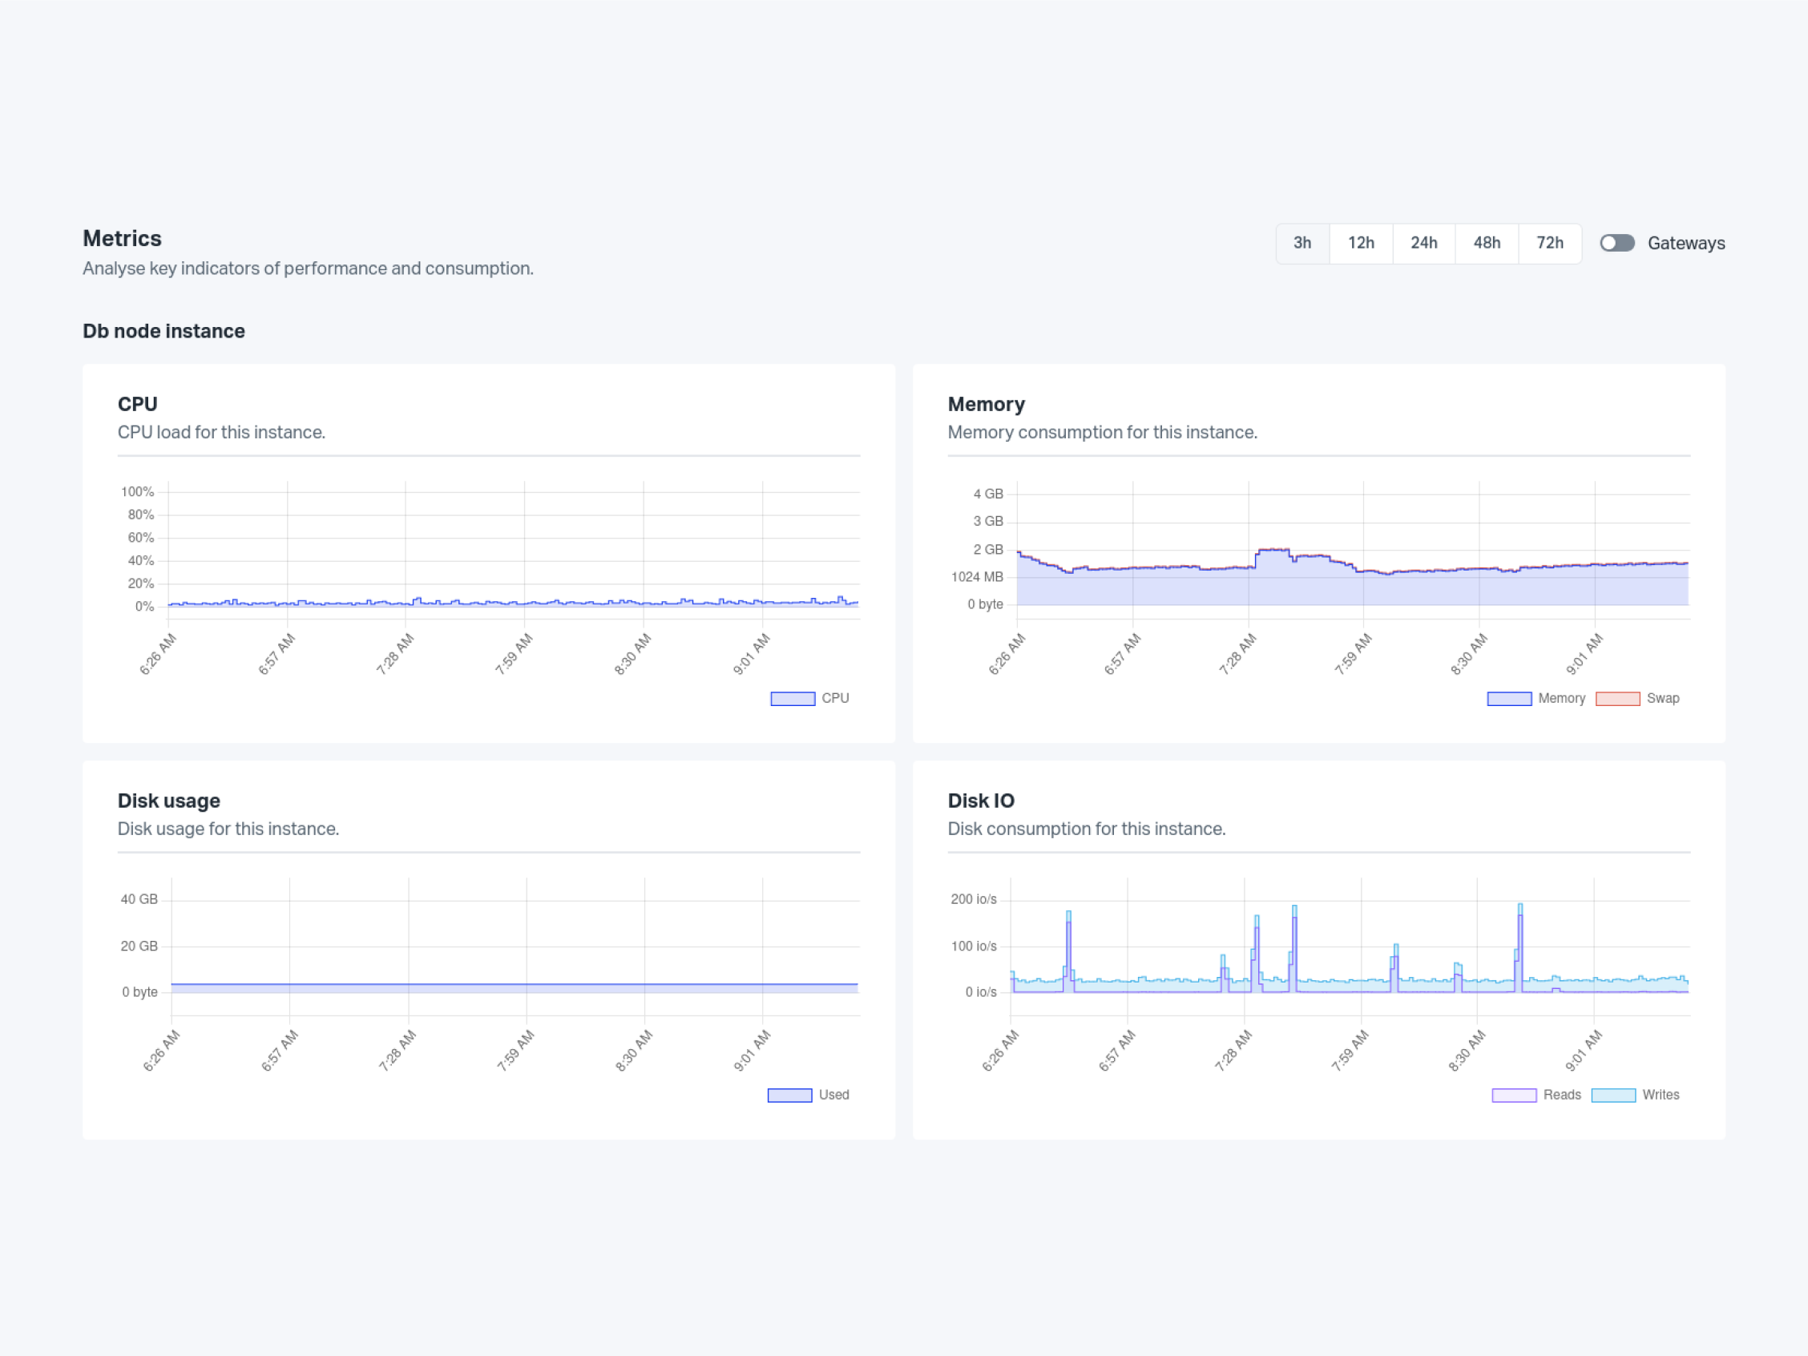Toggle Memory series via legend swatch
1808x1356 pixels.
[x=1509, y=698]
